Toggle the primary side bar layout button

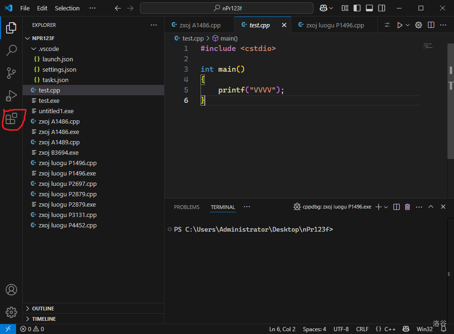357,8
